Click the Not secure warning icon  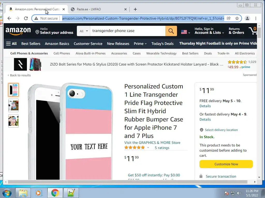tap(36, 18)
